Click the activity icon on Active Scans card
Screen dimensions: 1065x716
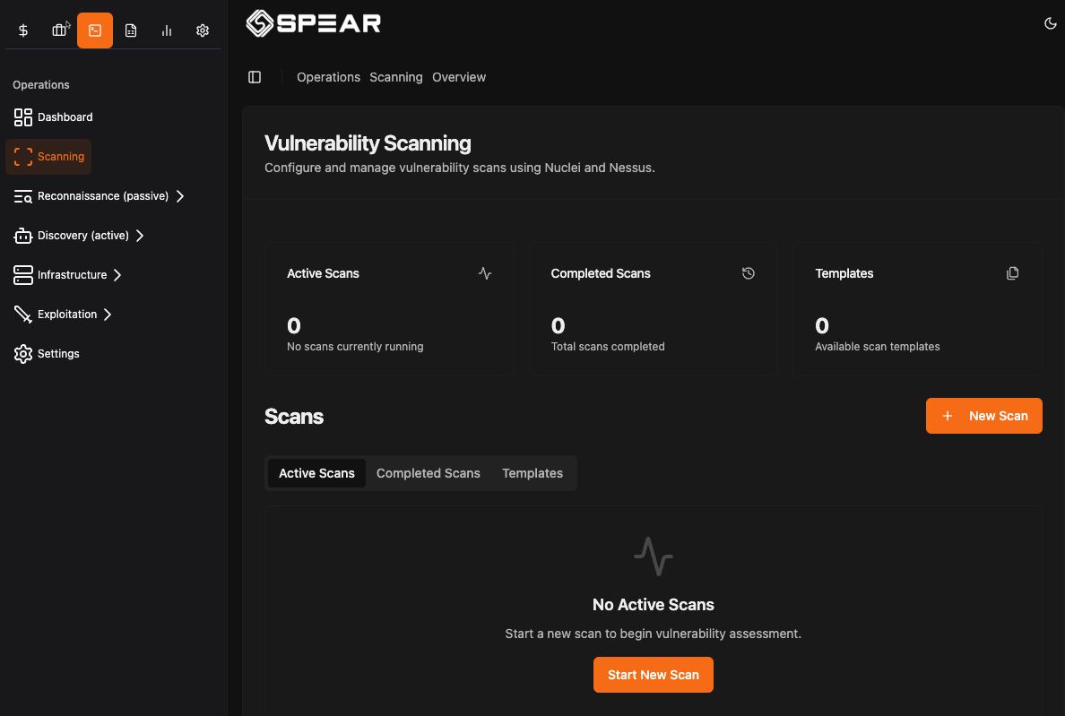point(485,273)
